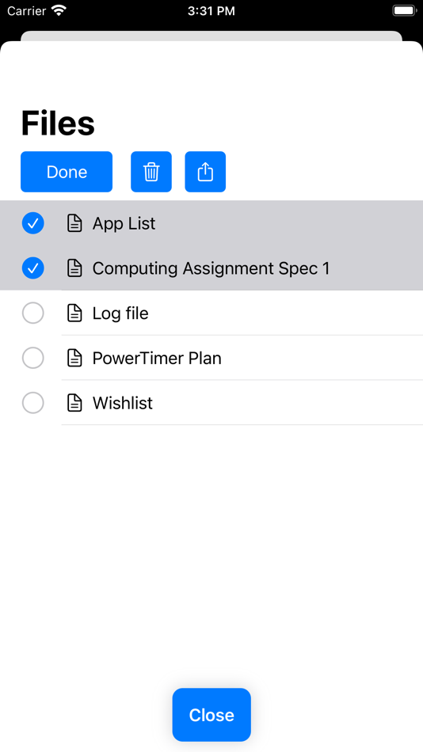Viewport: 423px width, 752px height.
Task: Select the Log file checkbox circle
Action: pyautogui.click(x=33, y=313)
